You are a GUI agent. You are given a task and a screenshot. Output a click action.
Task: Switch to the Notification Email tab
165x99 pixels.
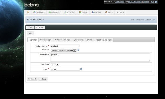pyautogui.click(x=62, y=40)
